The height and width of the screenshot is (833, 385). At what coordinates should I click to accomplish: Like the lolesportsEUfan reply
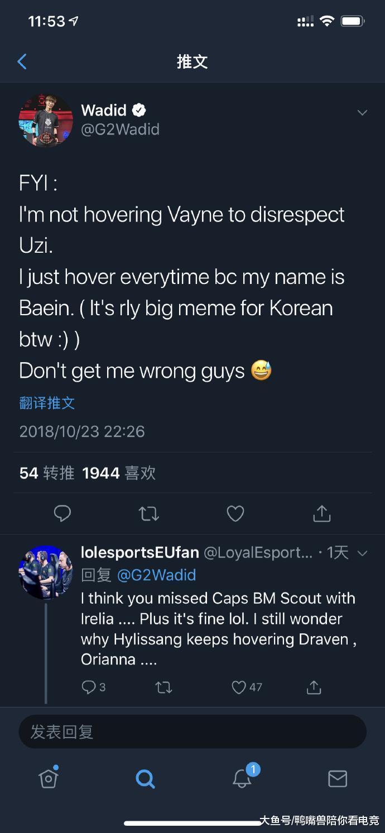(x=239, y=687)
